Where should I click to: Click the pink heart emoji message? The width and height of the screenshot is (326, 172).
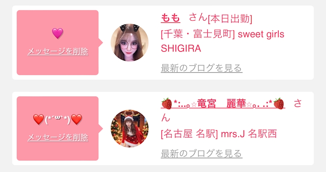57,33
